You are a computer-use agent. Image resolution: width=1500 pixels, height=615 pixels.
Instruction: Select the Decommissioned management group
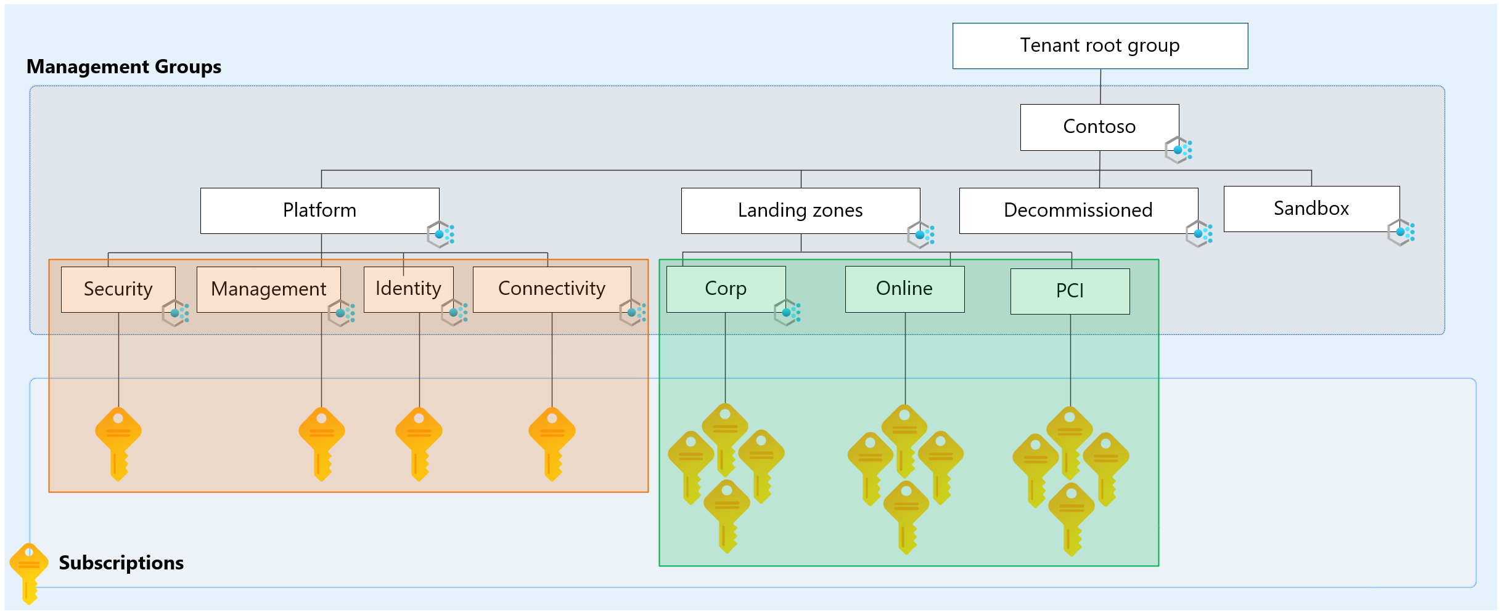(x=1078, y=211)
